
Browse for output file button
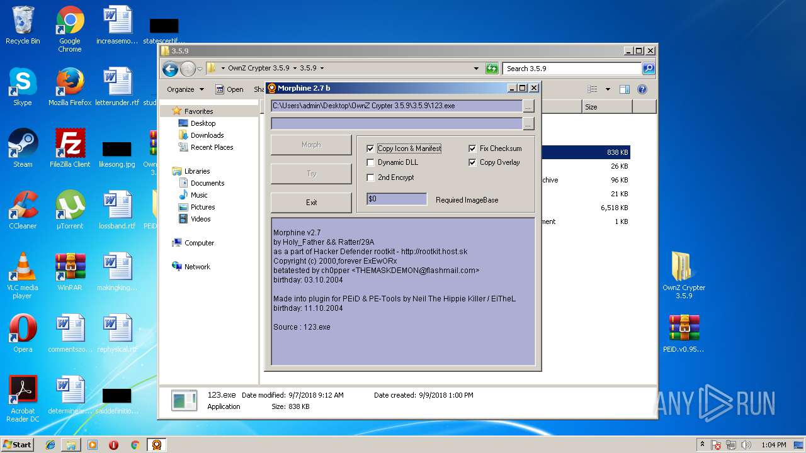tap(529, 123)
